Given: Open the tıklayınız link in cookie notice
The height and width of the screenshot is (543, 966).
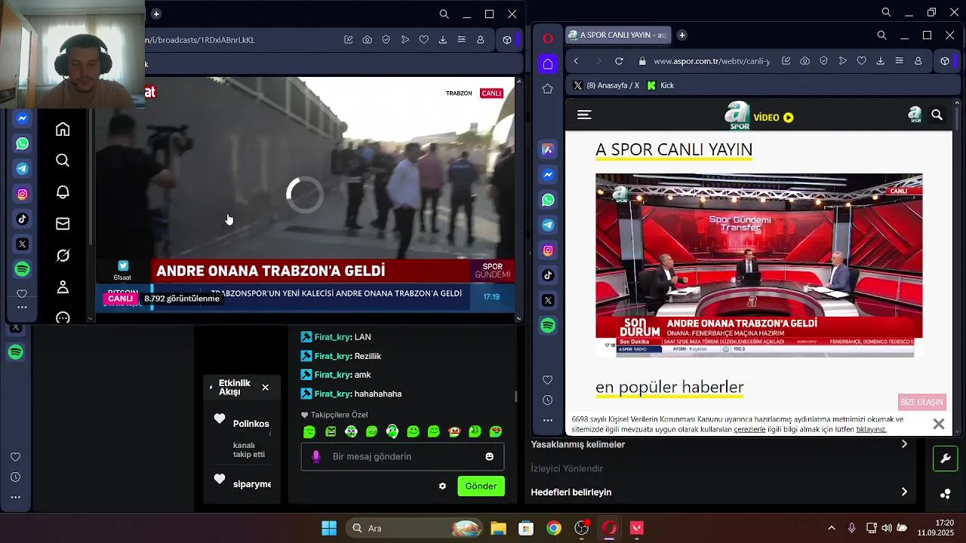Looking at the screenshot, I should point(871,429).
